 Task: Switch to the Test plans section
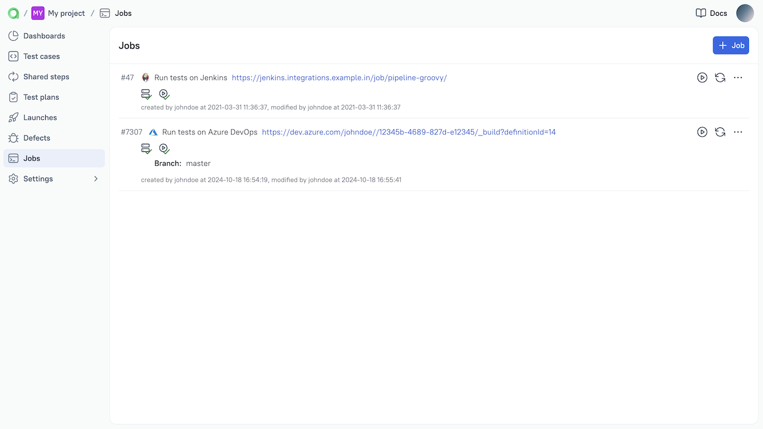coord(13,97)
